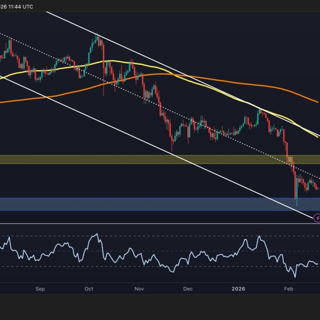
Task: Click the pane separator above the oscillator
Action: [x=160, y=224]
